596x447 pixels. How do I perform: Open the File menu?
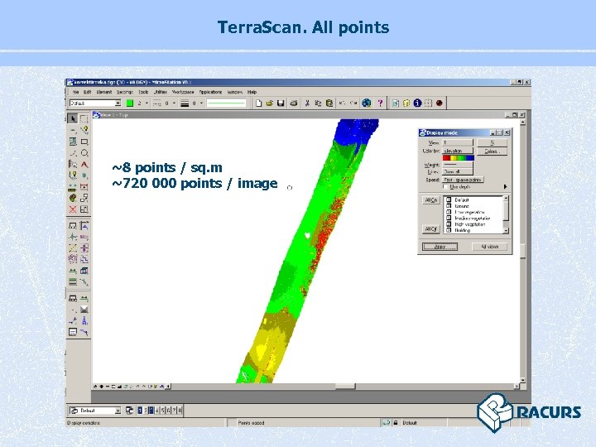coord(75,92)
